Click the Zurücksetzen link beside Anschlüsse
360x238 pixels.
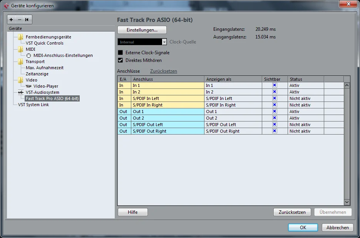tap(164, 71)
